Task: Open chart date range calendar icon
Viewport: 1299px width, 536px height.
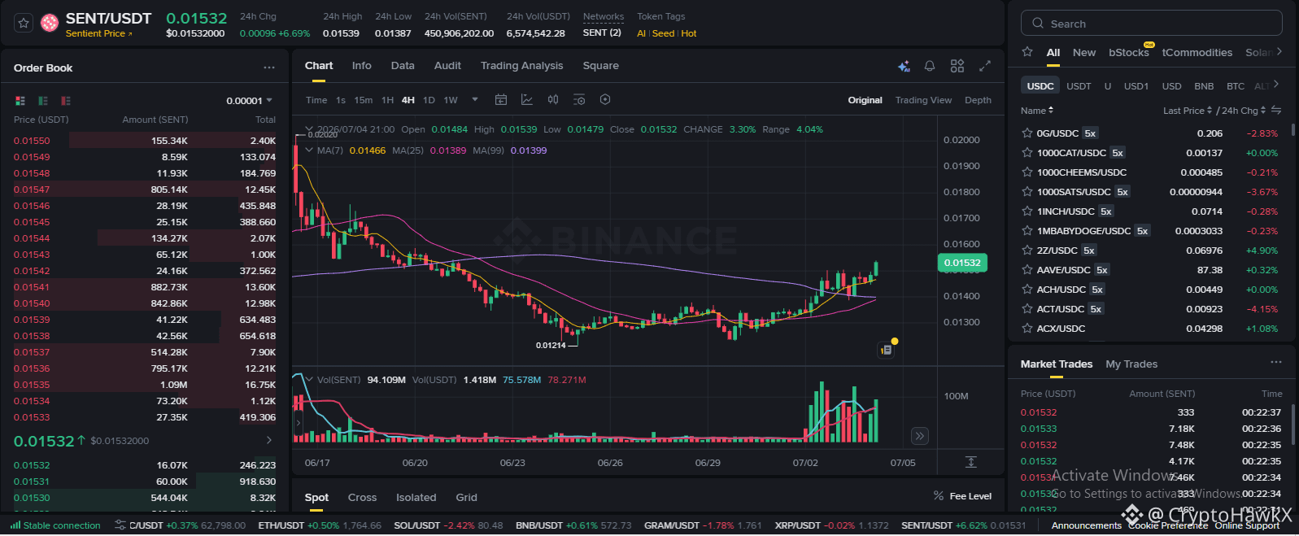Action: click(x=501, y=99)
